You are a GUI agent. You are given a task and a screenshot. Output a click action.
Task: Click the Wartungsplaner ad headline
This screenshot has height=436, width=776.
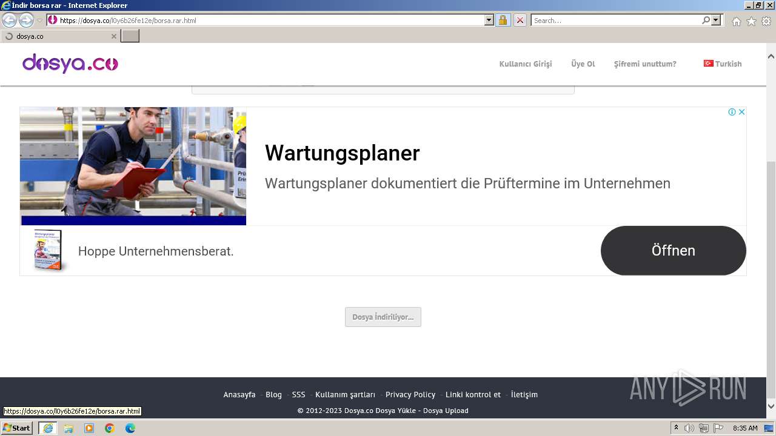click(x=342, y=153)
